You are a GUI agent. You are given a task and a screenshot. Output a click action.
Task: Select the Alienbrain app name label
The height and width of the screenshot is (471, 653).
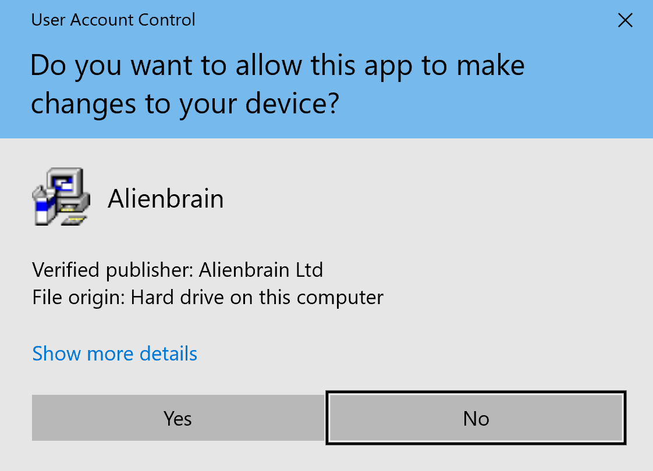click(166, 198)
